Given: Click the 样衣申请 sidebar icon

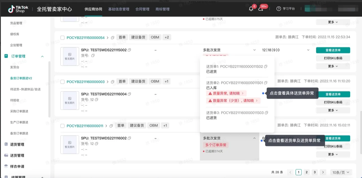Looking at the screenshot, I should tap(6, 166).
